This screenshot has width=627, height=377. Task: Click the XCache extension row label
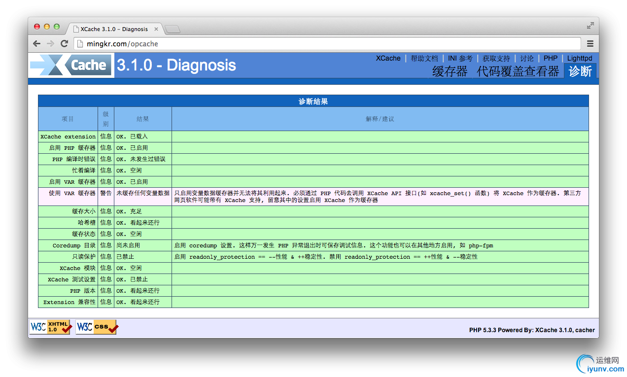coord(68,137)
